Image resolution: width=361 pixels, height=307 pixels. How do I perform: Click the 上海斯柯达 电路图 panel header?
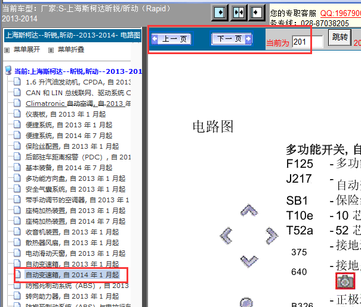[x=73, y=35]
